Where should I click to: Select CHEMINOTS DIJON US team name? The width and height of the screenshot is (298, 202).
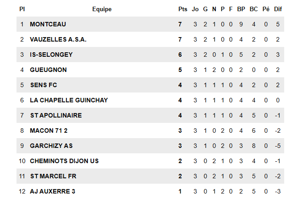click(x=64, y=161)
